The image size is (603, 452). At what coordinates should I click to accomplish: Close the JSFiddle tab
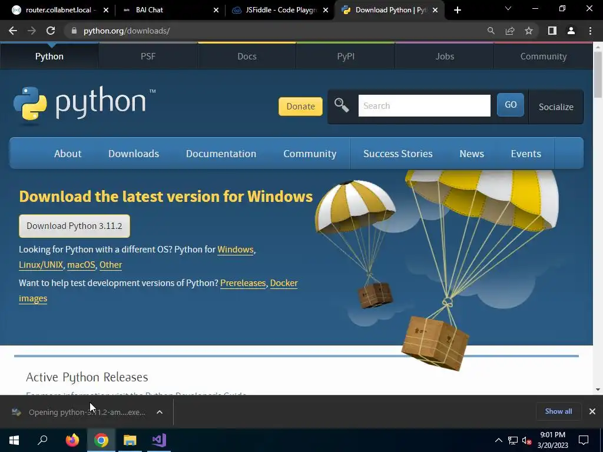326,10
